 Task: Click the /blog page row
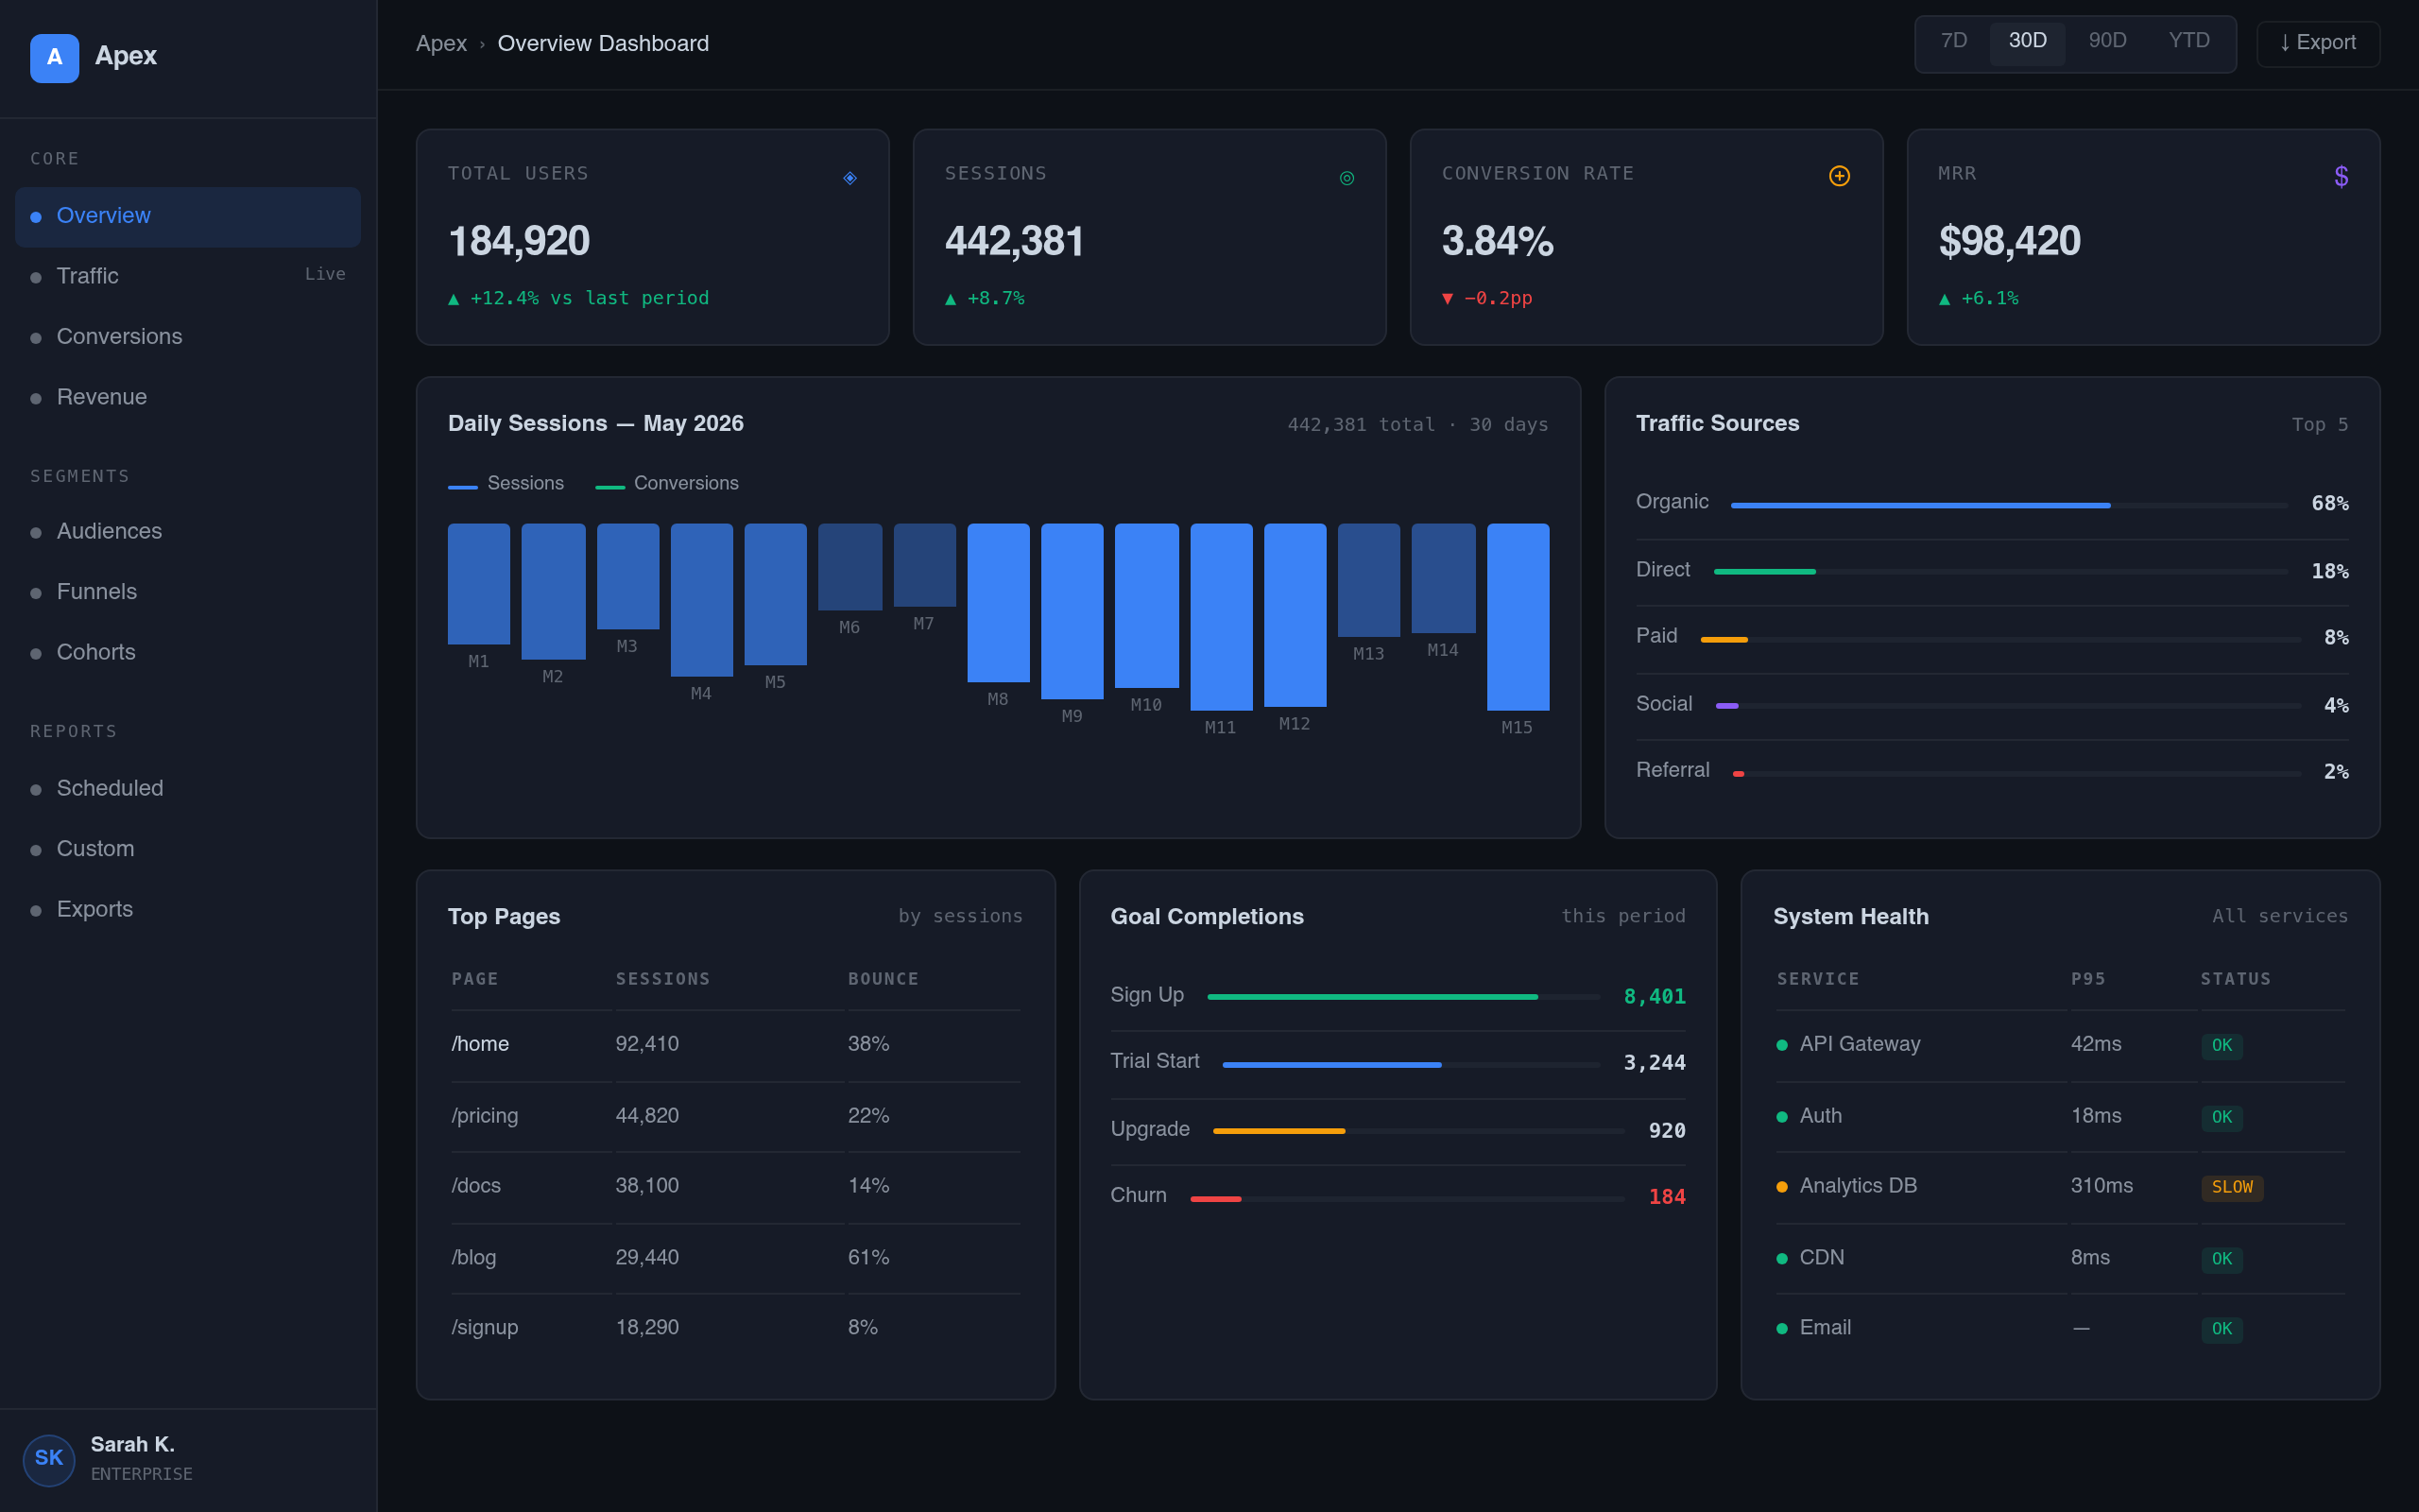tap(736, 1258)
